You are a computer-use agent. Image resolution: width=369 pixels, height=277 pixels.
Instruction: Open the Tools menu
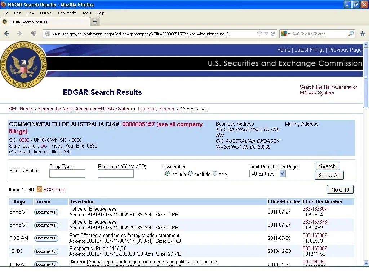pyautogui.click(x=86, y=13)
